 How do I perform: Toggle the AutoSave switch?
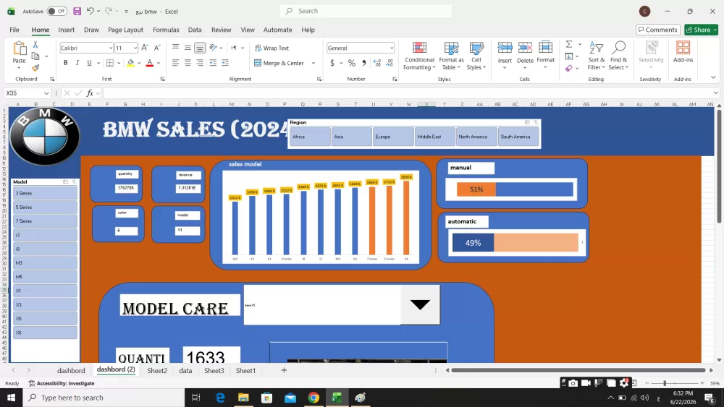56,11
